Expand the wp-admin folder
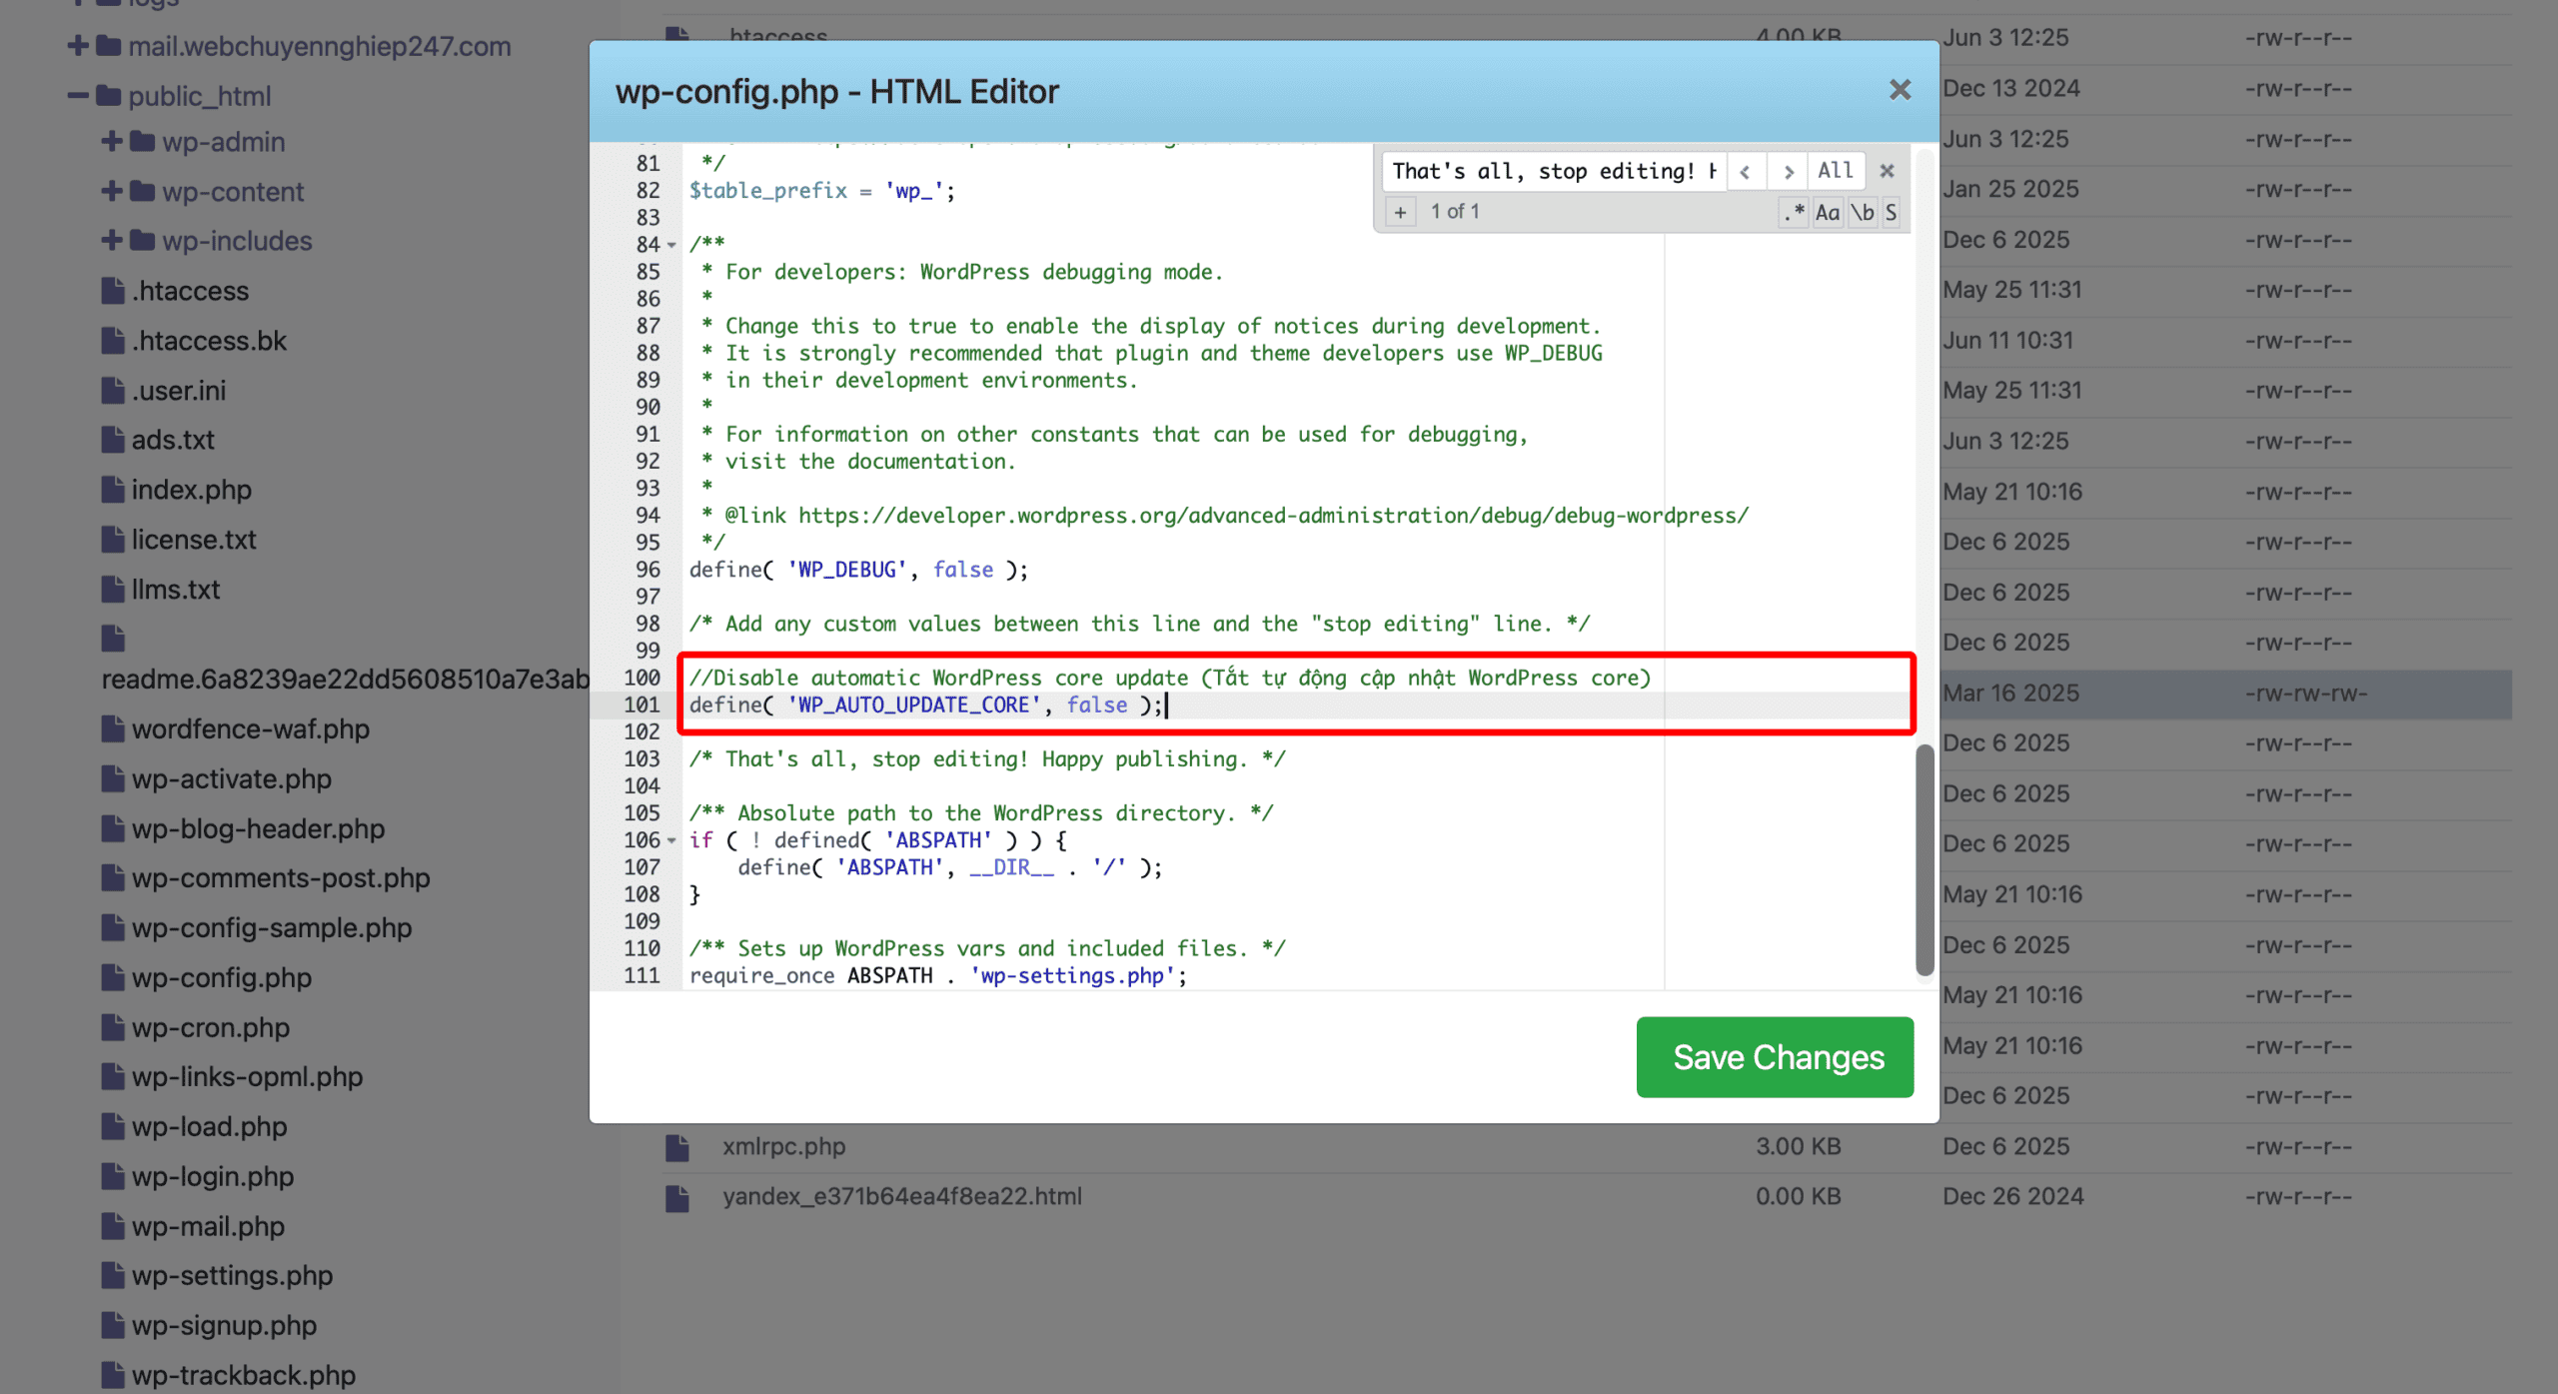The height and width of the screenshot is (1394, 2558). point(112,142)
